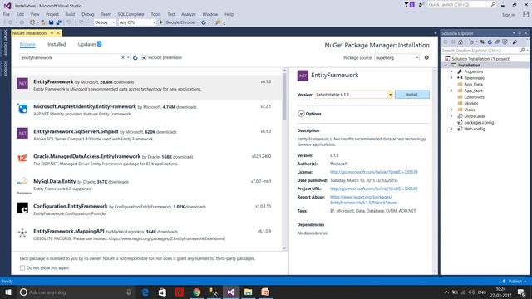Select Oracle.ManagedDataAccess.EntityFramework package
This screenshot has width=532, height=299.
146,159
